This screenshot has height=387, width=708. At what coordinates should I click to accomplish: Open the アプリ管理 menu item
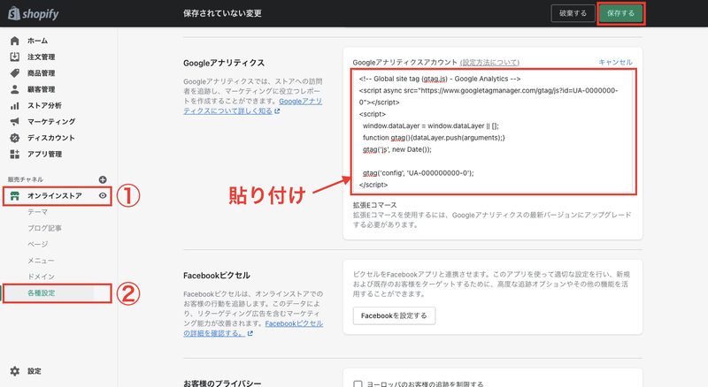coord(44,155)
